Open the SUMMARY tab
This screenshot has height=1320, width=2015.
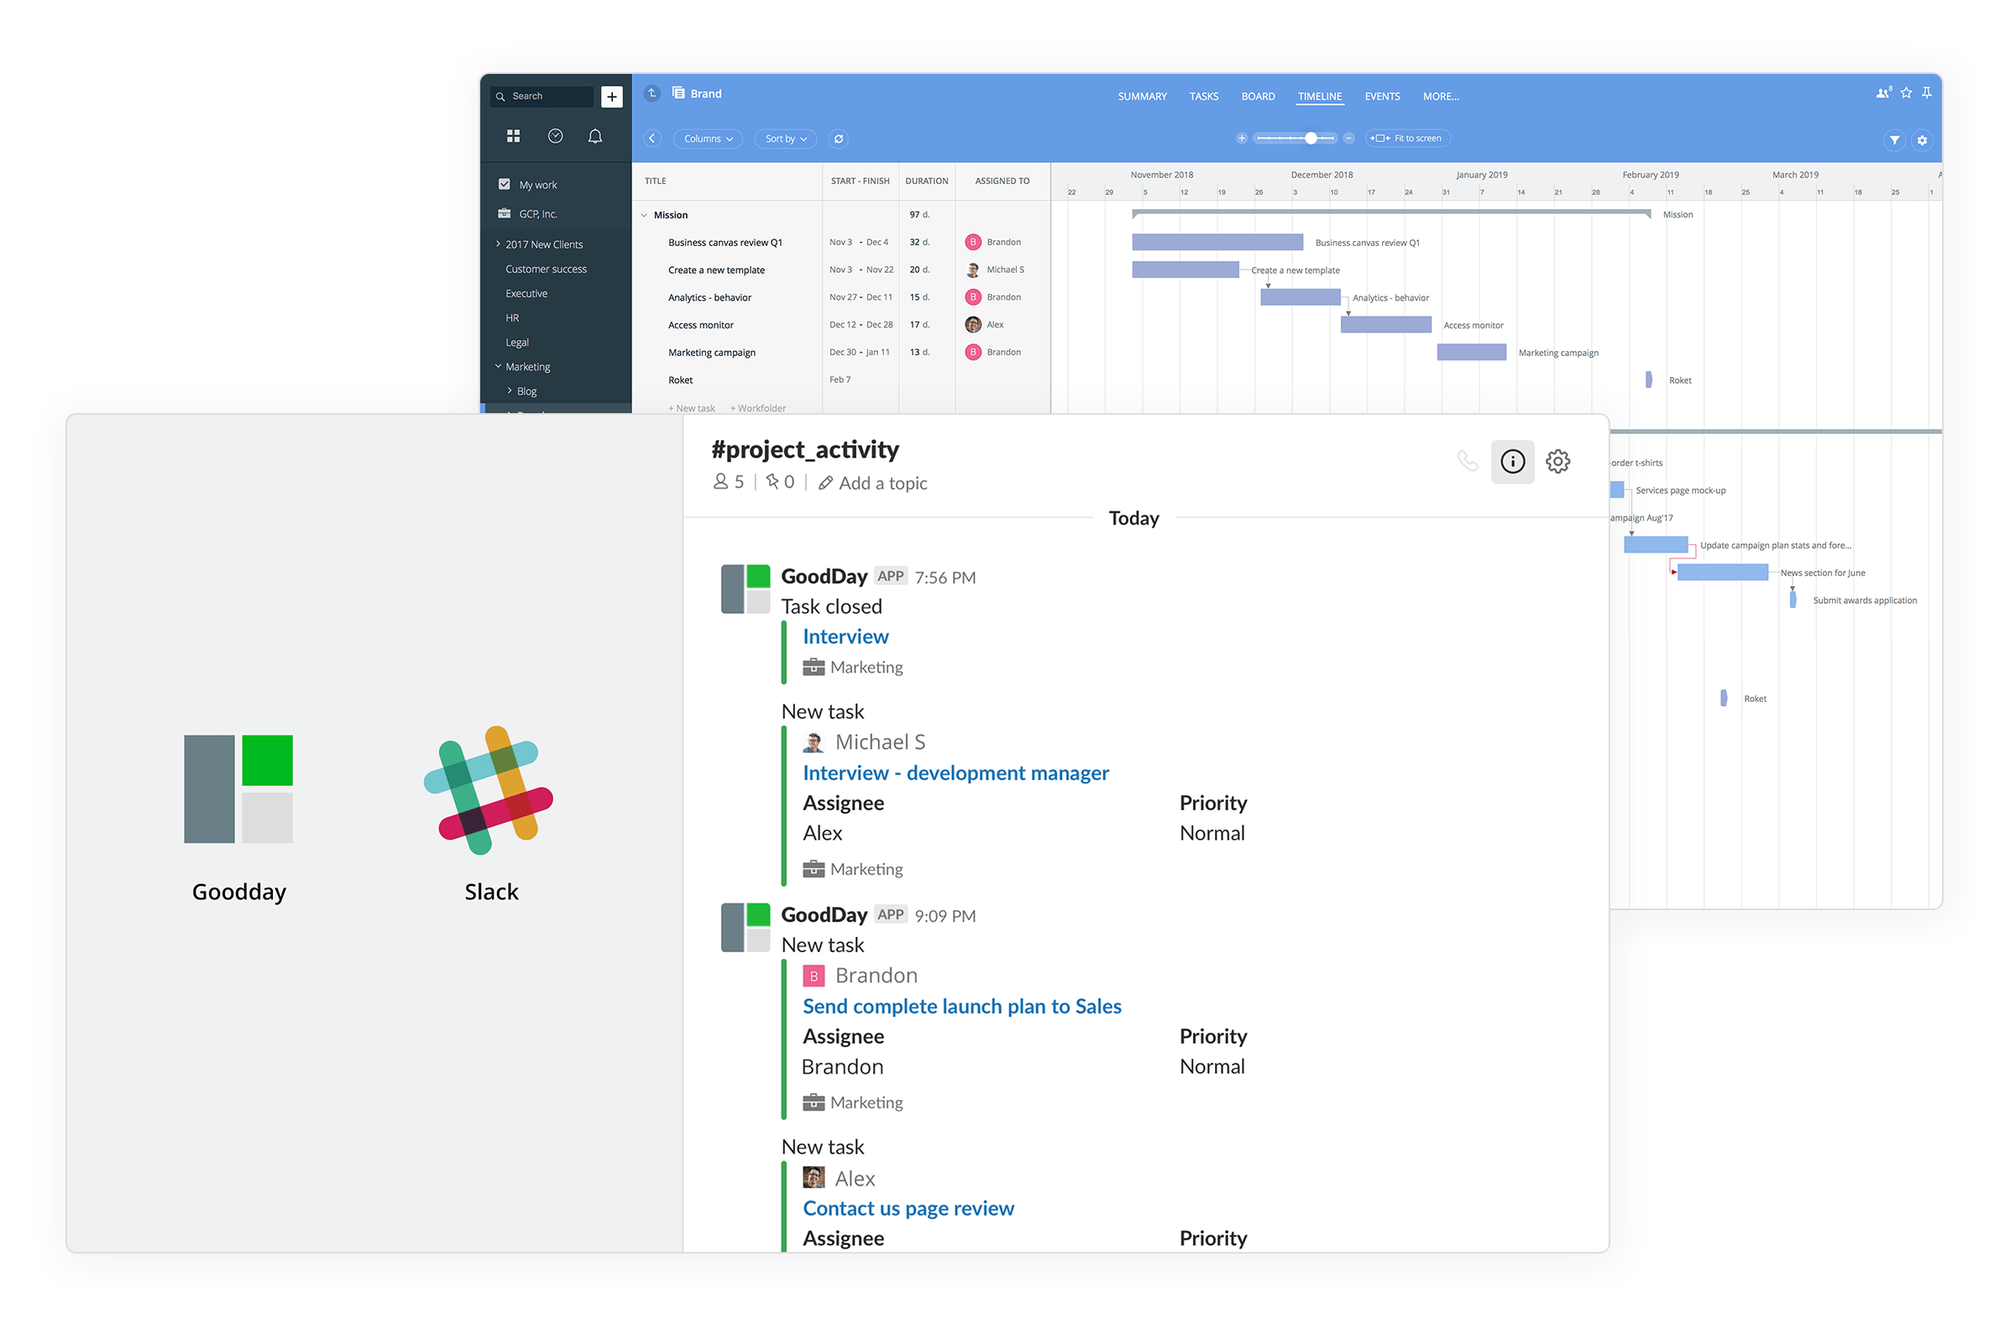coord(1142,94)
